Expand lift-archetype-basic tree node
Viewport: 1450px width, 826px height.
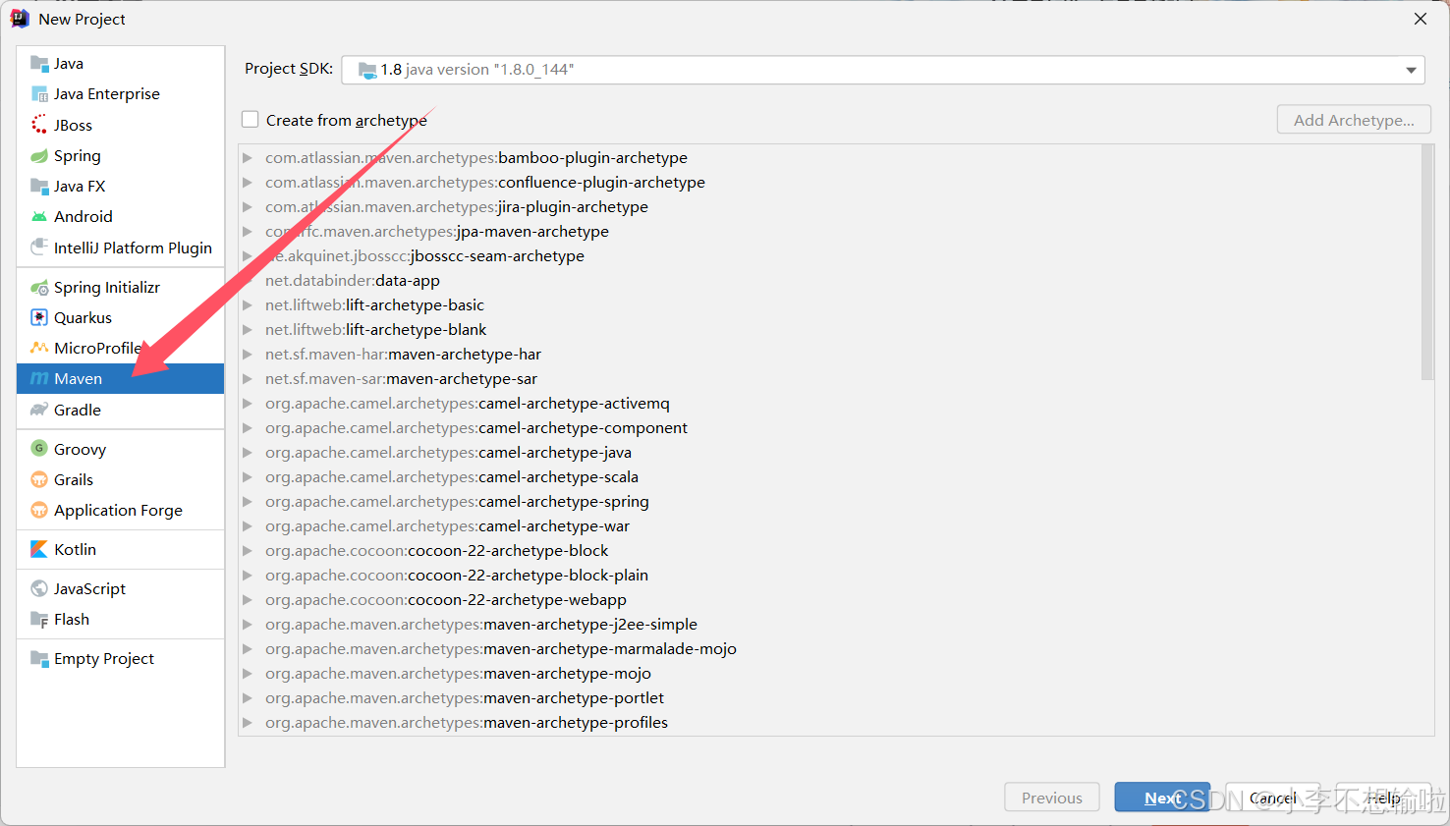click(248, 304)
